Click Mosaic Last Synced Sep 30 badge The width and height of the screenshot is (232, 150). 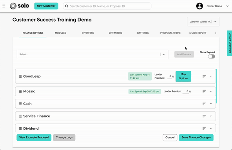click(145, 91)
